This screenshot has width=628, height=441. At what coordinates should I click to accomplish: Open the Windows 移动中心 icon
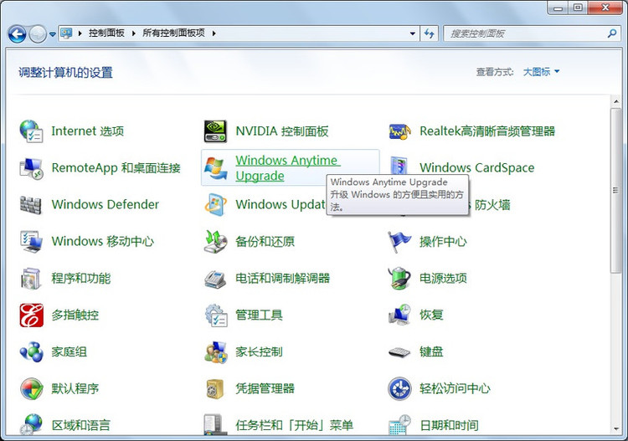tap(31, 241)
